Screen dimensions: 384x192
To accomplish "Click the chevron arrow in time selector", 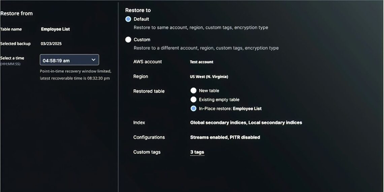I will point(93,60).
